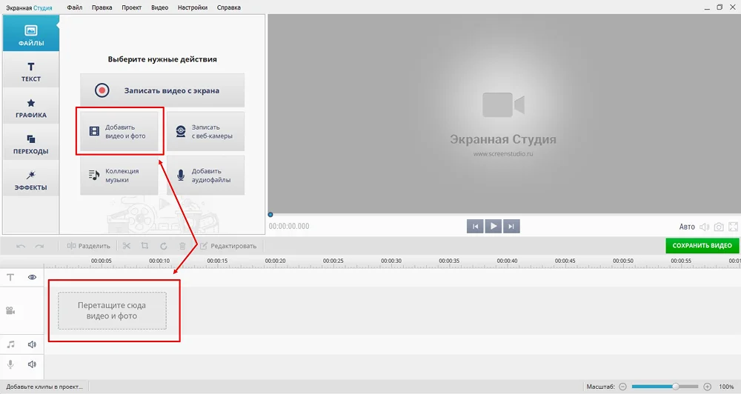Screen dimensions: 741x394
Task: Click Записать с веб-камеры button
Action: pyautogui.click(x=205, y=131)
